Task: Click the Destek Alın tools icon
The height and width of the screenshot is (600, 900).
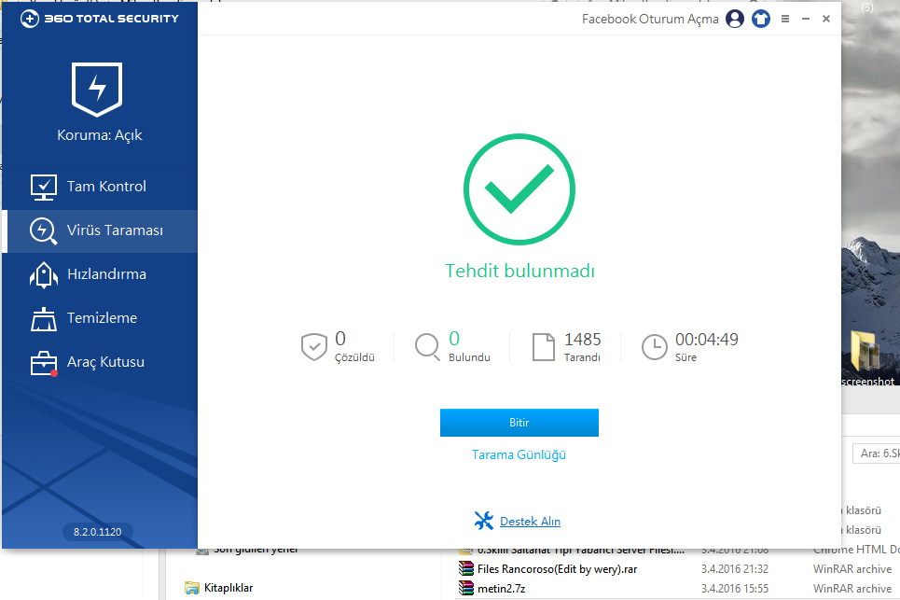Action: tap(484, 521)
